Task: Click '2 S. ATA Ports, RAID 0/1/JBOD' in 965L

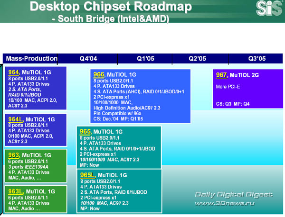Action: (x=114, y=192)
